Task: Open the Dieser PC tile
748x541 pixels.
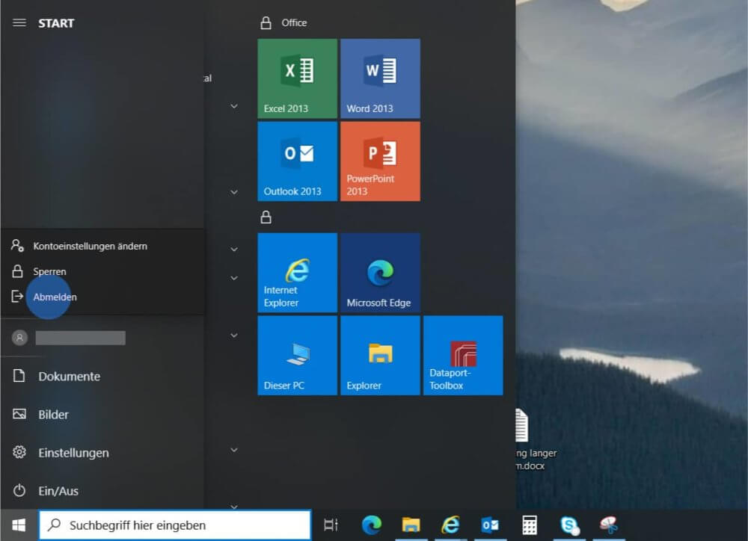Action: tap(297, 355)
